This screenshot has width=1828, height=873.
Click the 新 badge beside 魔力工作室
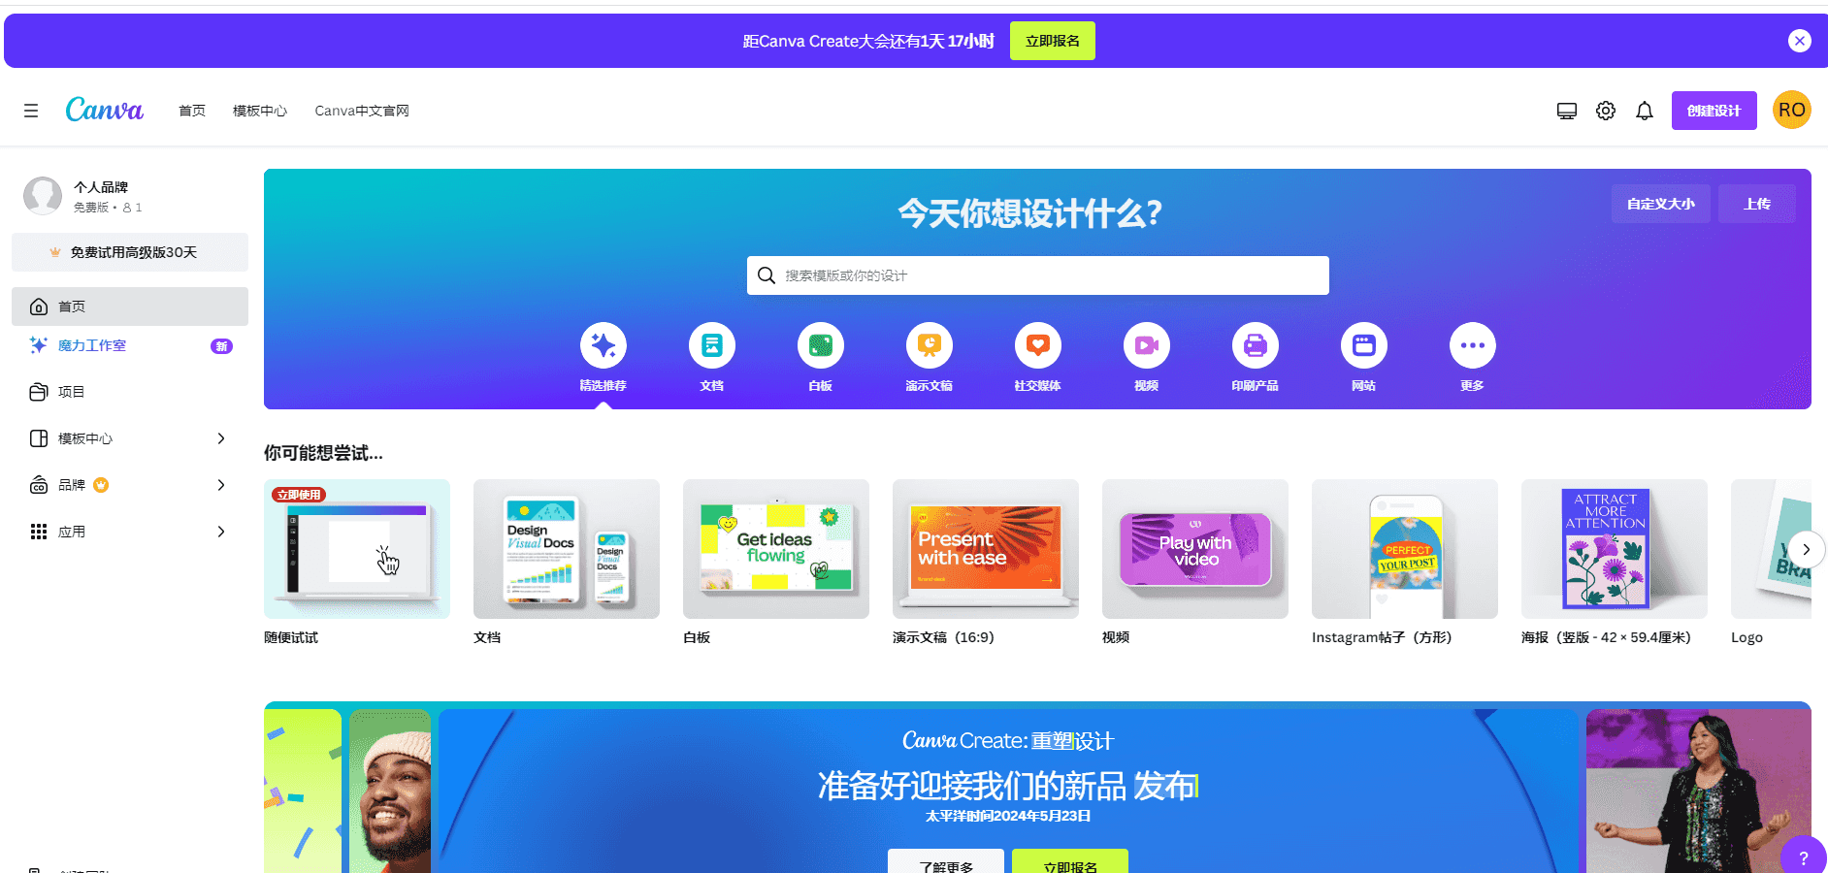coord(221,346)
